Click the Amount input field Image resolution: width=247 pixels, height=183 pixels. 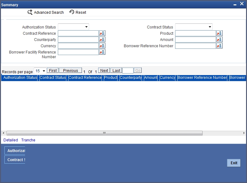point(195,39)
